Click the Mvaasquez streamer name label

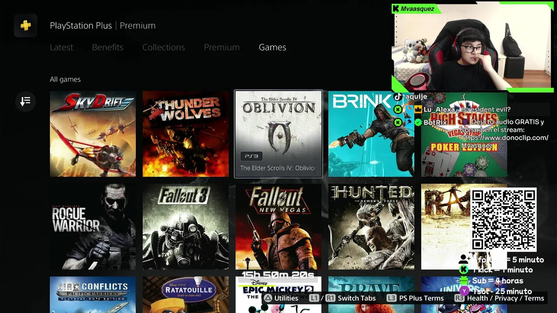click(417, 9)
